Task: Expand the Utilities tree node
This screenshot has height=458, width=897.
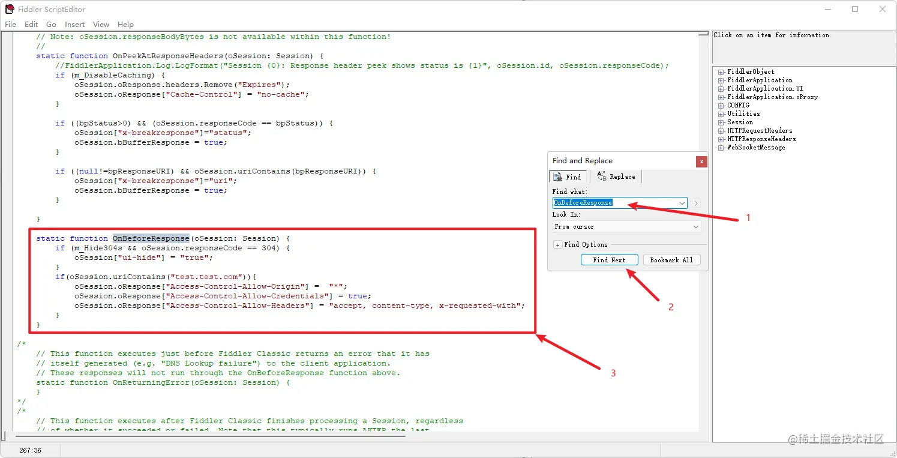Action: pos(721,114)
